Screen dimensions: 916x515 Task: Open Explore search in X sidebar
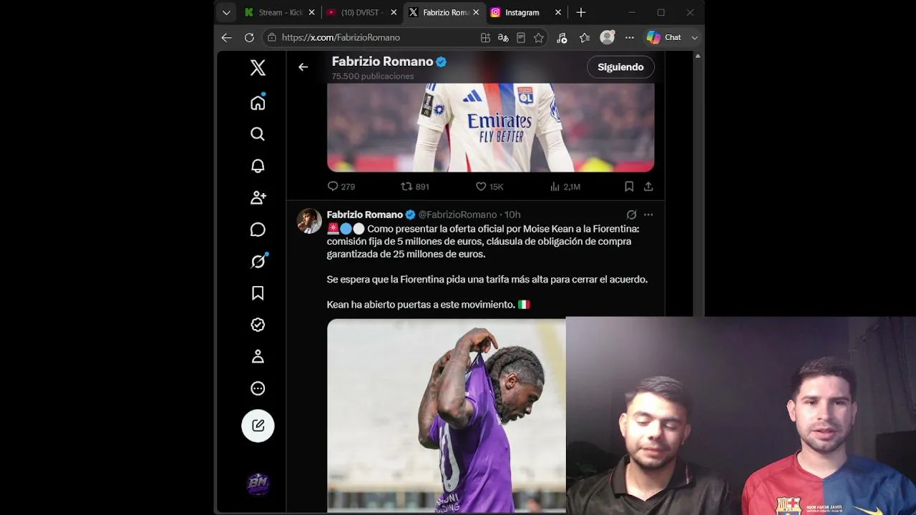258,134
